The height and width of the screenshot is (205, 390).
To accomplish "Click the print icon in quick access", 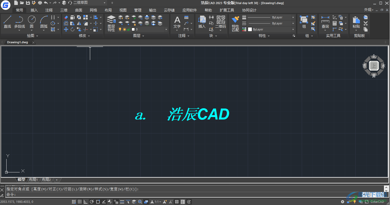I will pyautogui.click(x=40, y=3).
